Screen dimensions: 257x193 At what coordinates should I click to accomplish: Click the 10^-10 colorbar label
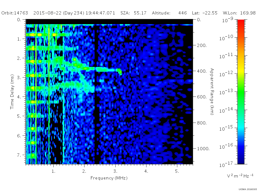pyautogui.click(x=226, y=38)
